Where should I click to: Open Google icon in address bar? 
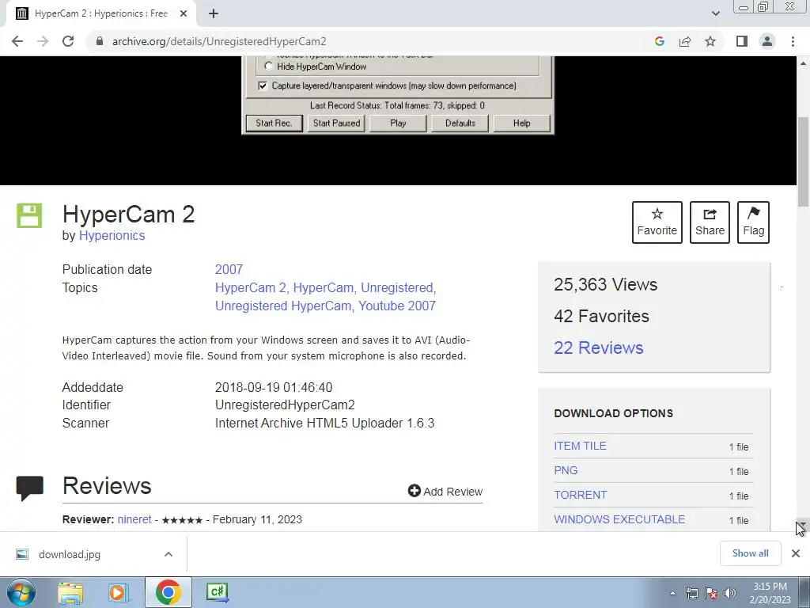659,41
